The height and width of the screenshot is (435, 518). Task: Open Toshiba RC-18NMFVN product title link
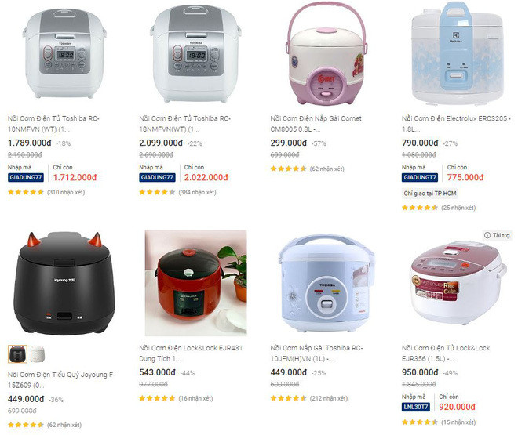(184, 124)
